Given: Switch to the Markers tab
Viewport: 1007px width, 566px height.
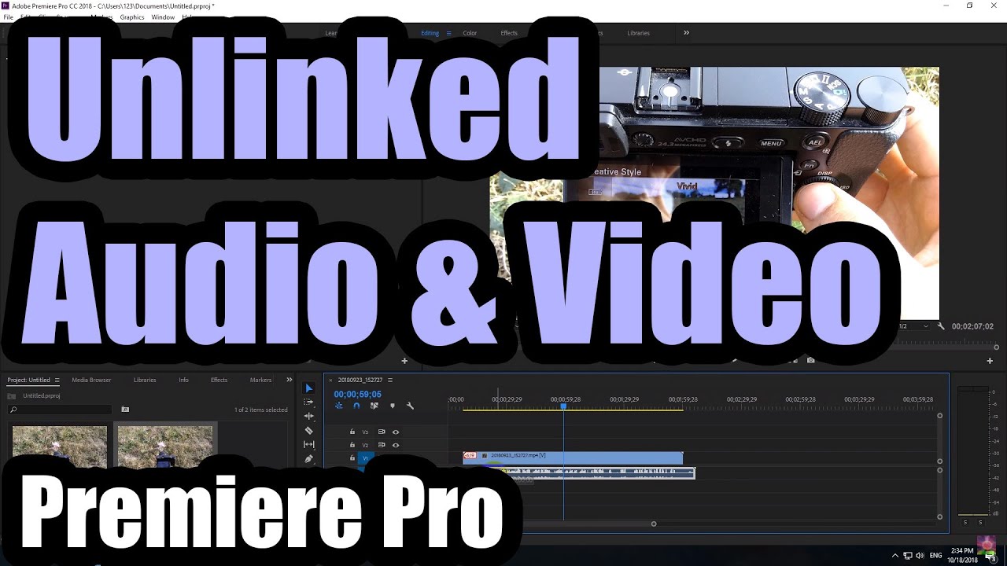Looking at the screenshot, I should [x=260, y=380].
